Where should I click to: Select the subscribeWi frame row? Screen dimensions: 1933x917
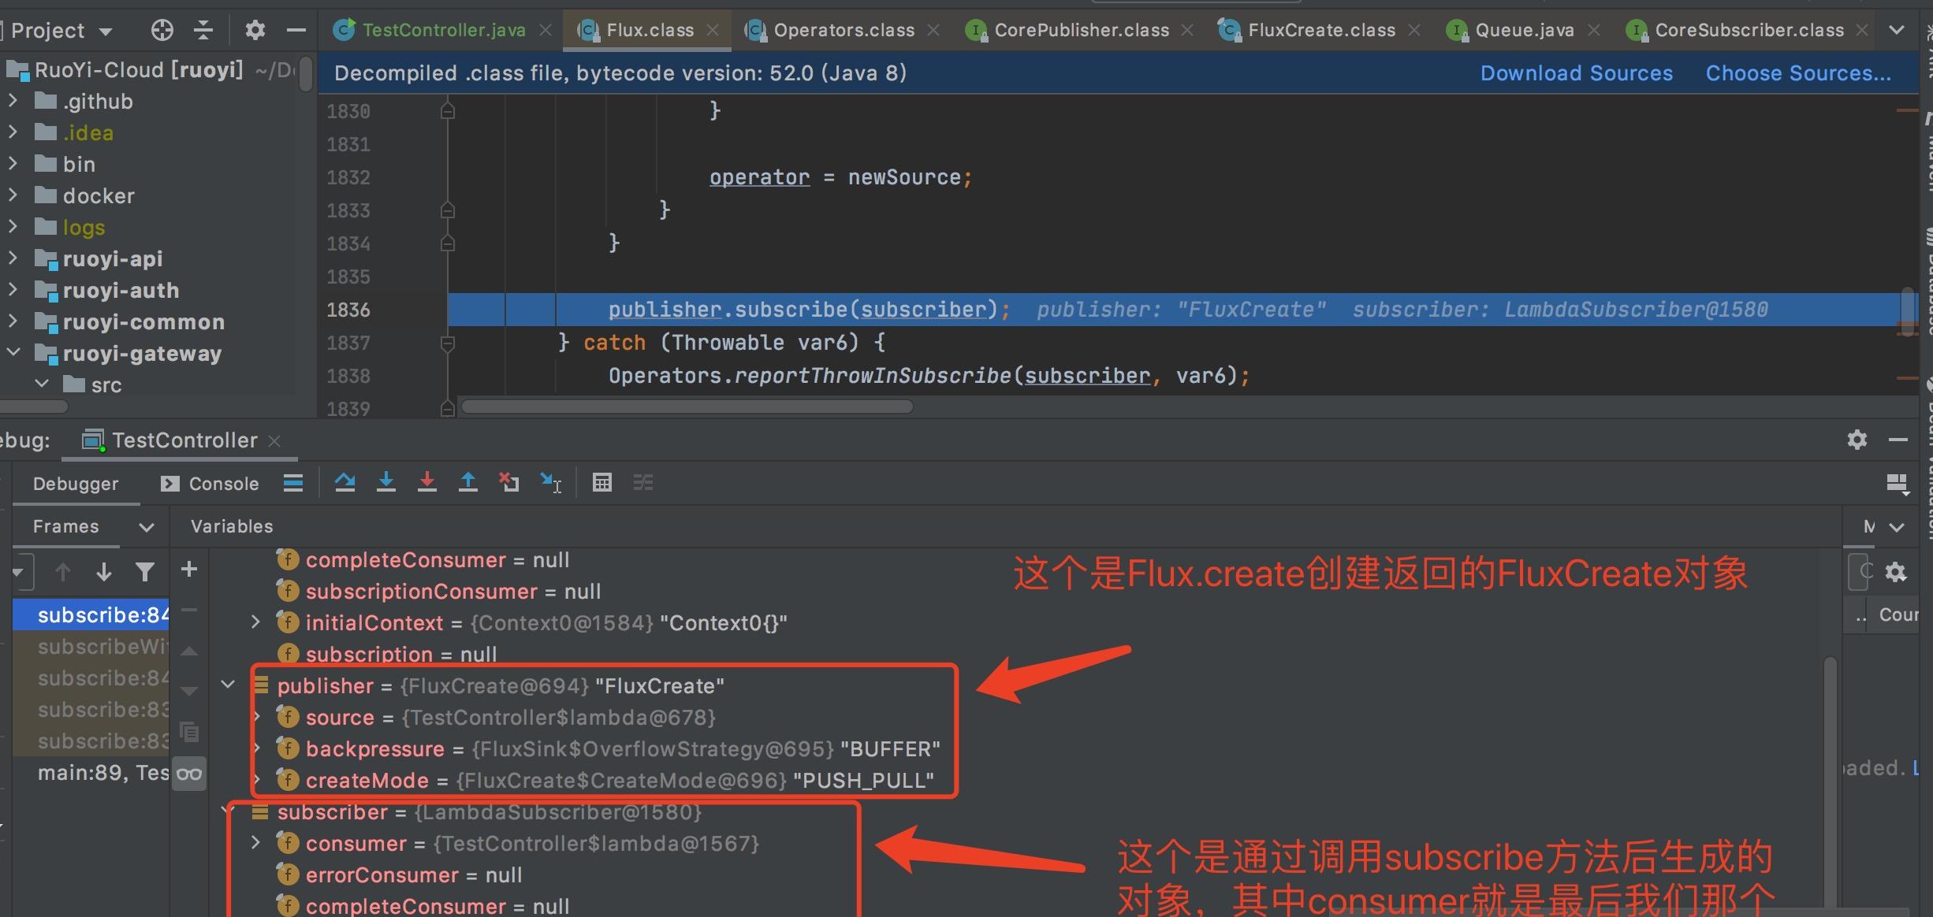[91, 647]
